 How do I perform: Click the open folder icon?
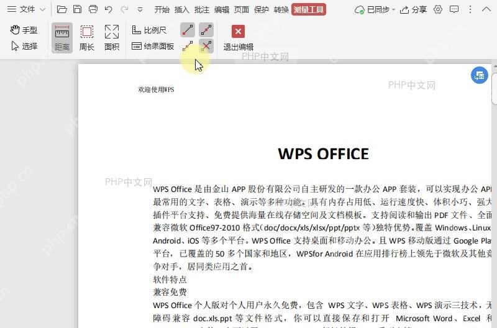click(x=62, y=9)
